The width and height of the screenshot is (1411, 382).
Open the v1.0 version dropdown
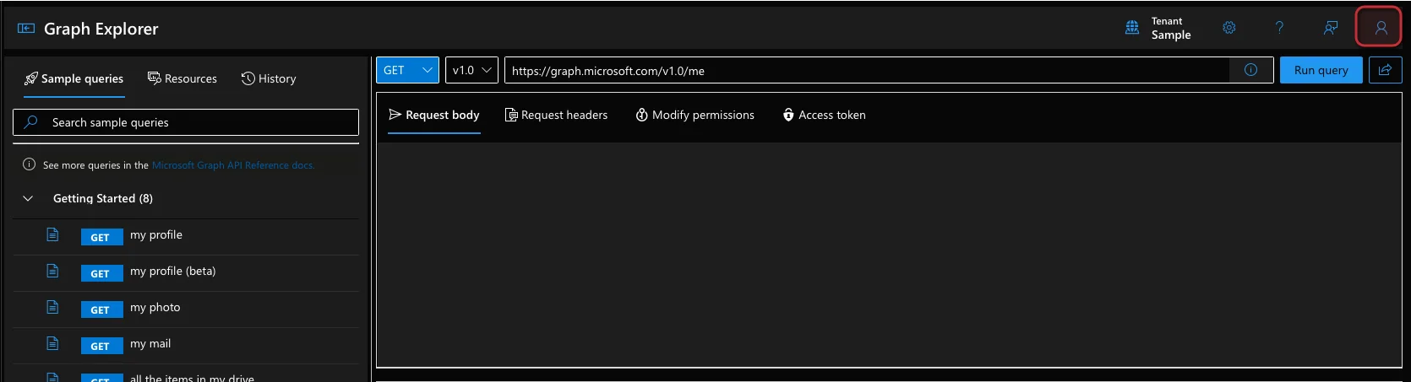[471, 70]
